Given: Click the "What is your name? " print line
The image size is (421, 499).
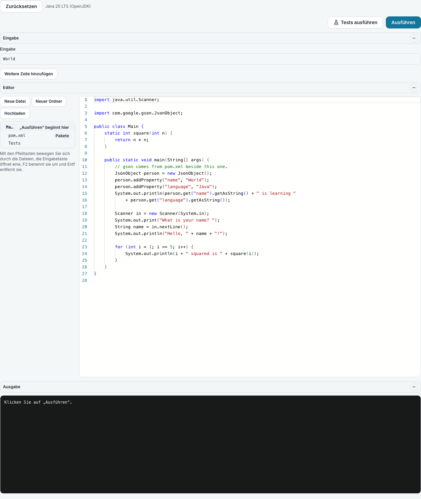Looking at the screenshot, I should (x=167, y=220).
